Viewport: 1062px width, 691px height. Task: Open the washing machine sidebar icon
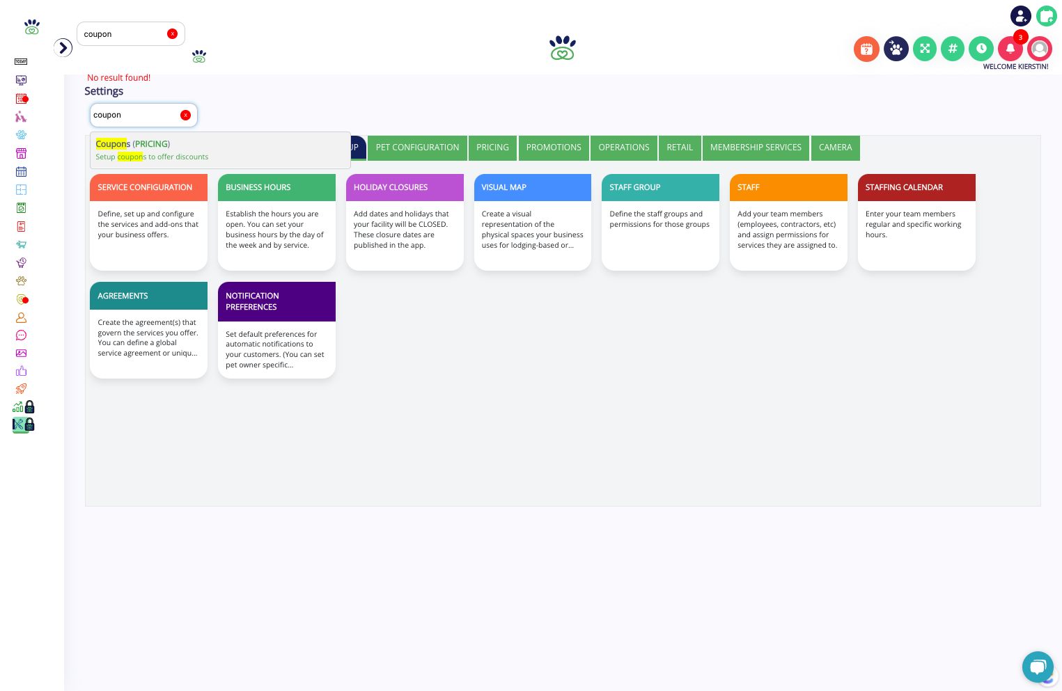click(x=21, y=208)
